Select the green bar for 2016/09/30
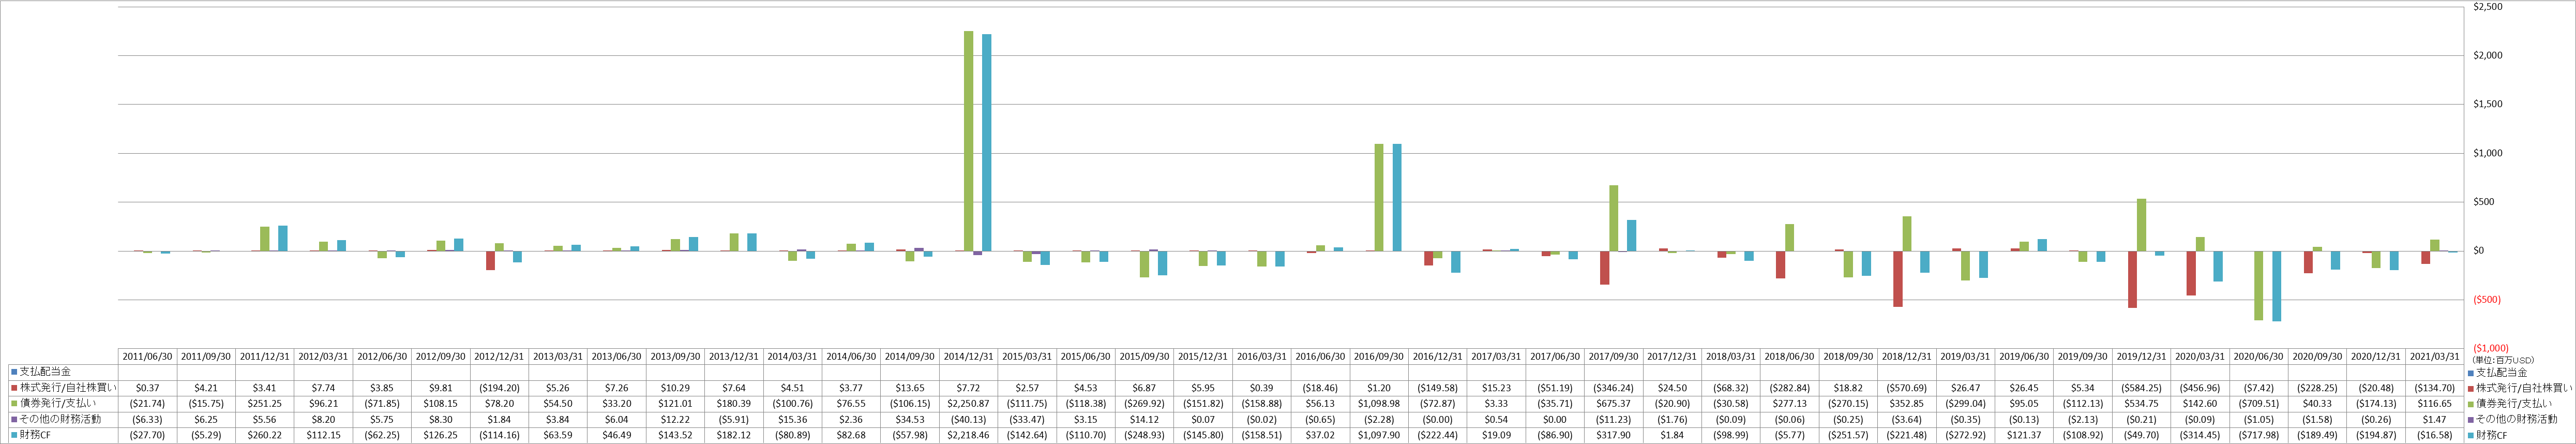 click(1379, 197)
